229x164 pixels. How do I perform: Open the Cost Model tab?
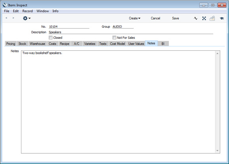(117, 44)
